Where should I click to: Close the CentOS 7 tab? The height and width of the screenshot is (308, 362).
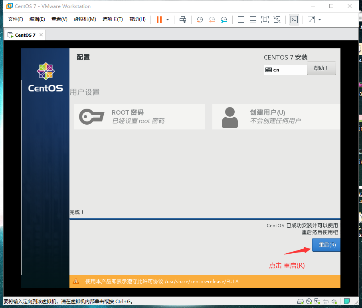[x=41, y=35]
